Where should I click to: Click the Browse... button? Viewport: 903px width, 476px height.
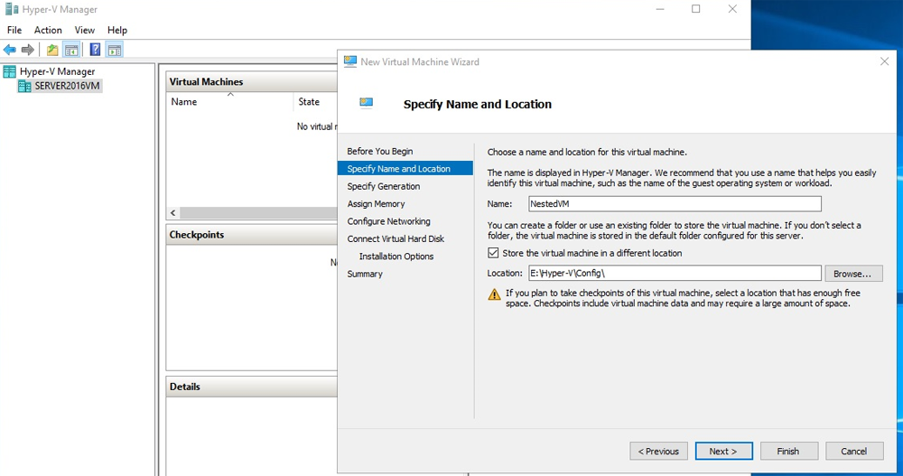click(x=853, y=273)
